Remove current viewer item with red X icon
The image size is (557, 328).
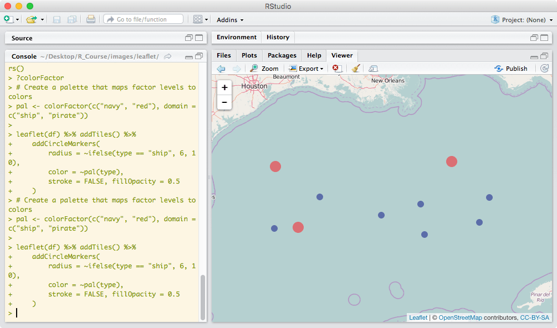pos(336,69)
